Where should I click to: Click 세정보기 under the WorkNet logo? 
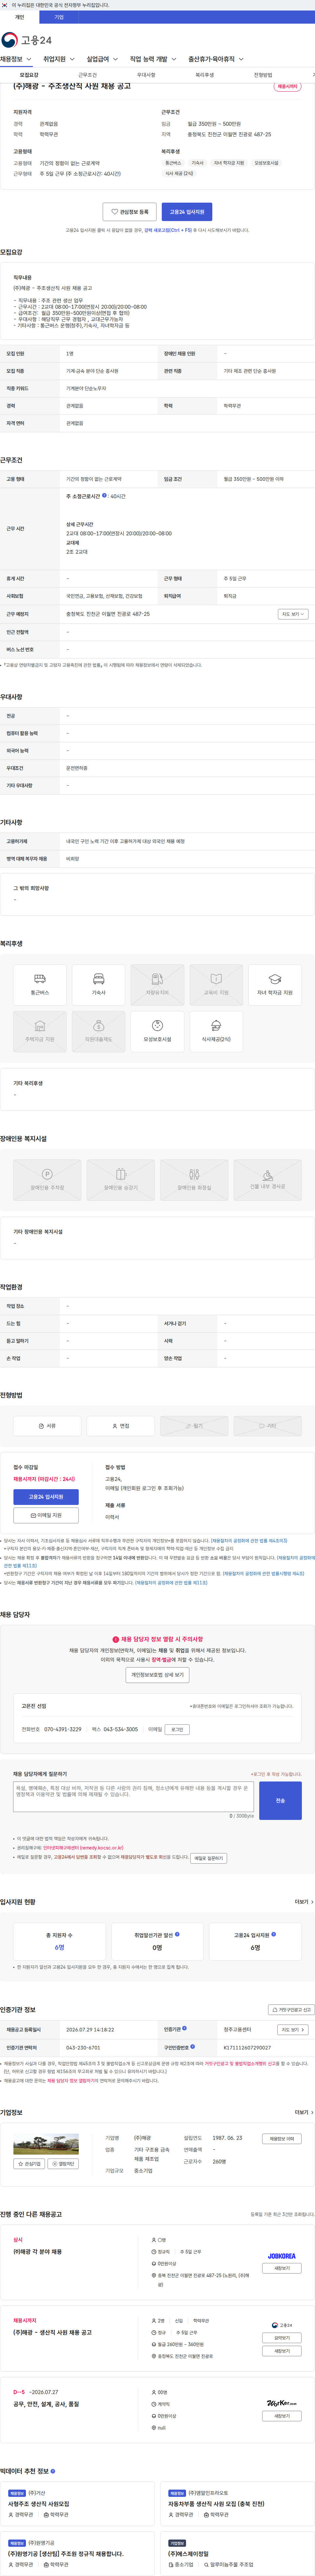[x=282, y=2416]
